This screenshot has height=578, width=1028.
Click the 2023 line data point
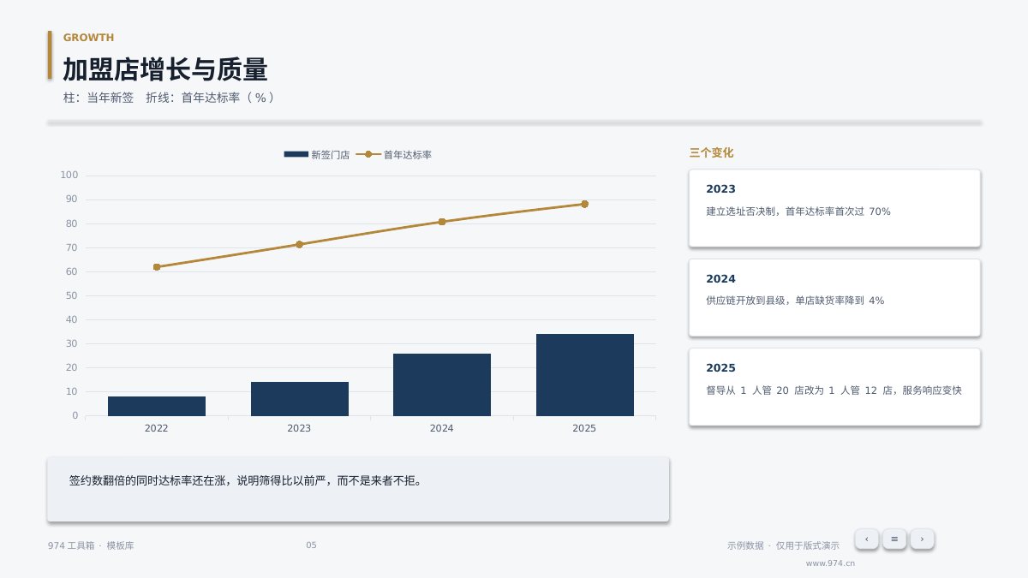[x=299, y=244]
